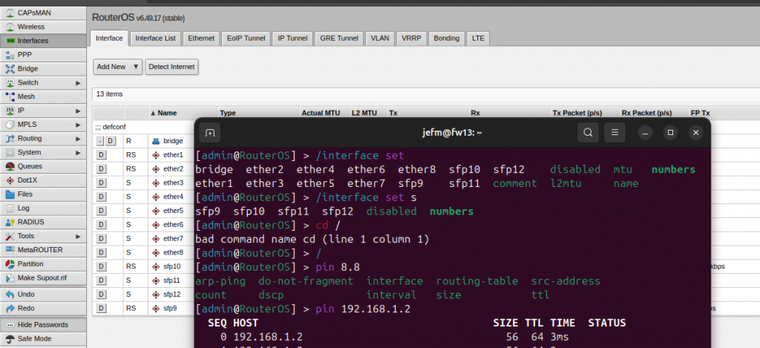Click the Mesh sidebar icon
Screen dimensions: 760x348
coord(10,96)
